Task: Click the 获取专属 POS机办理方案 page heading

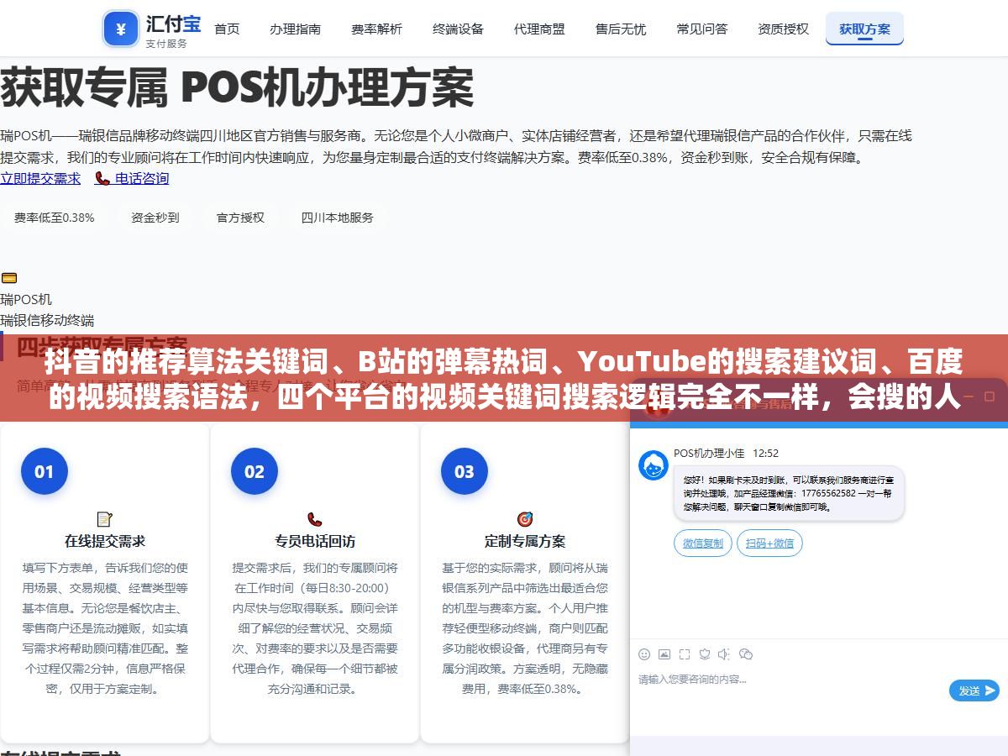Action: 237,87
